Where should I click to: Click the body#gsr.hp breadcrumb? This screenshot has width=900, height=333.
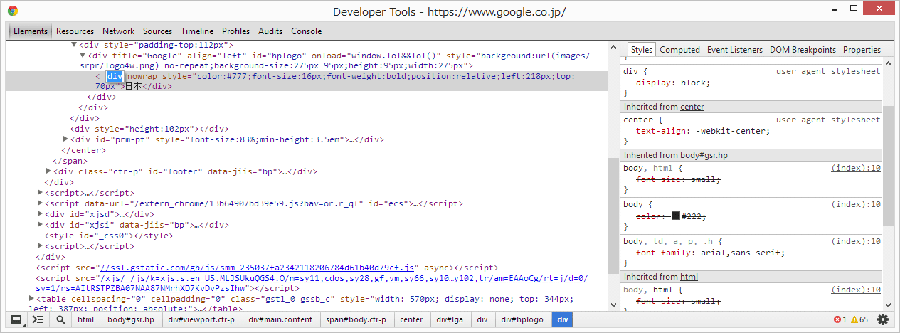131,320
